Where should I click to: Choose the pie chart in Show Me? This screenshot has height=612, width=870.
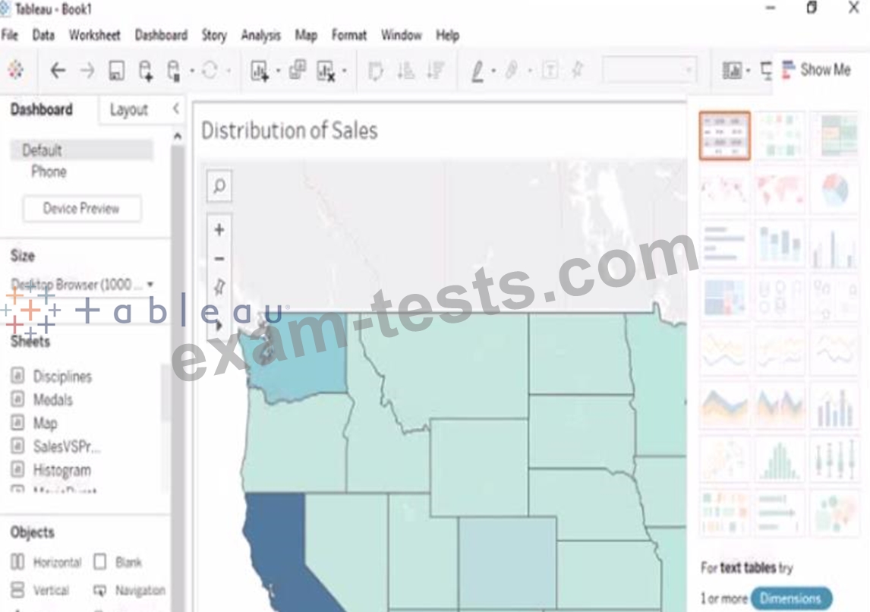(x=834, y=190)
